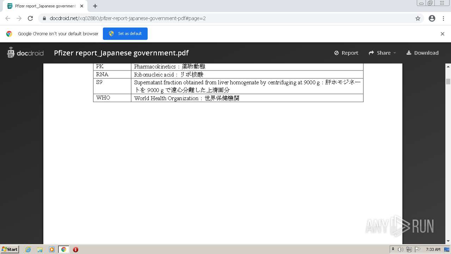451x254 pixels.
Task: Reload the current page
Action: pyautogui.click(x=30, y=18)
